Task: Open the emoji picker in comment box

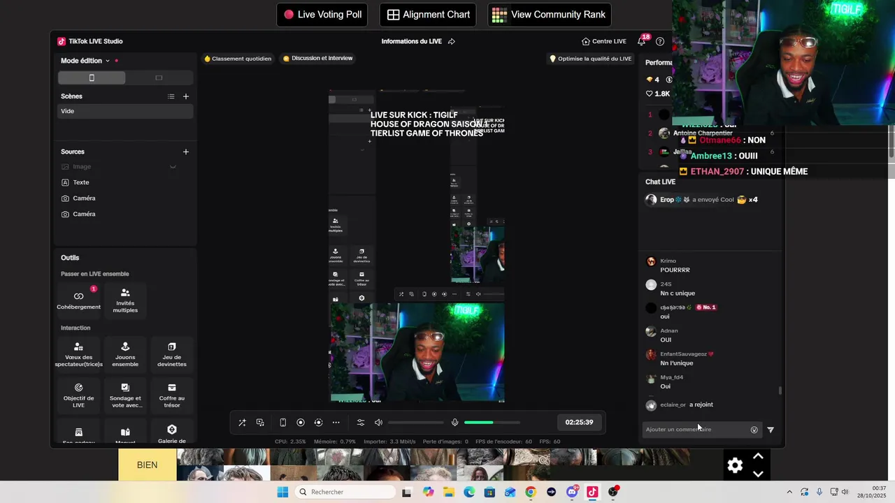Action: 754,430
